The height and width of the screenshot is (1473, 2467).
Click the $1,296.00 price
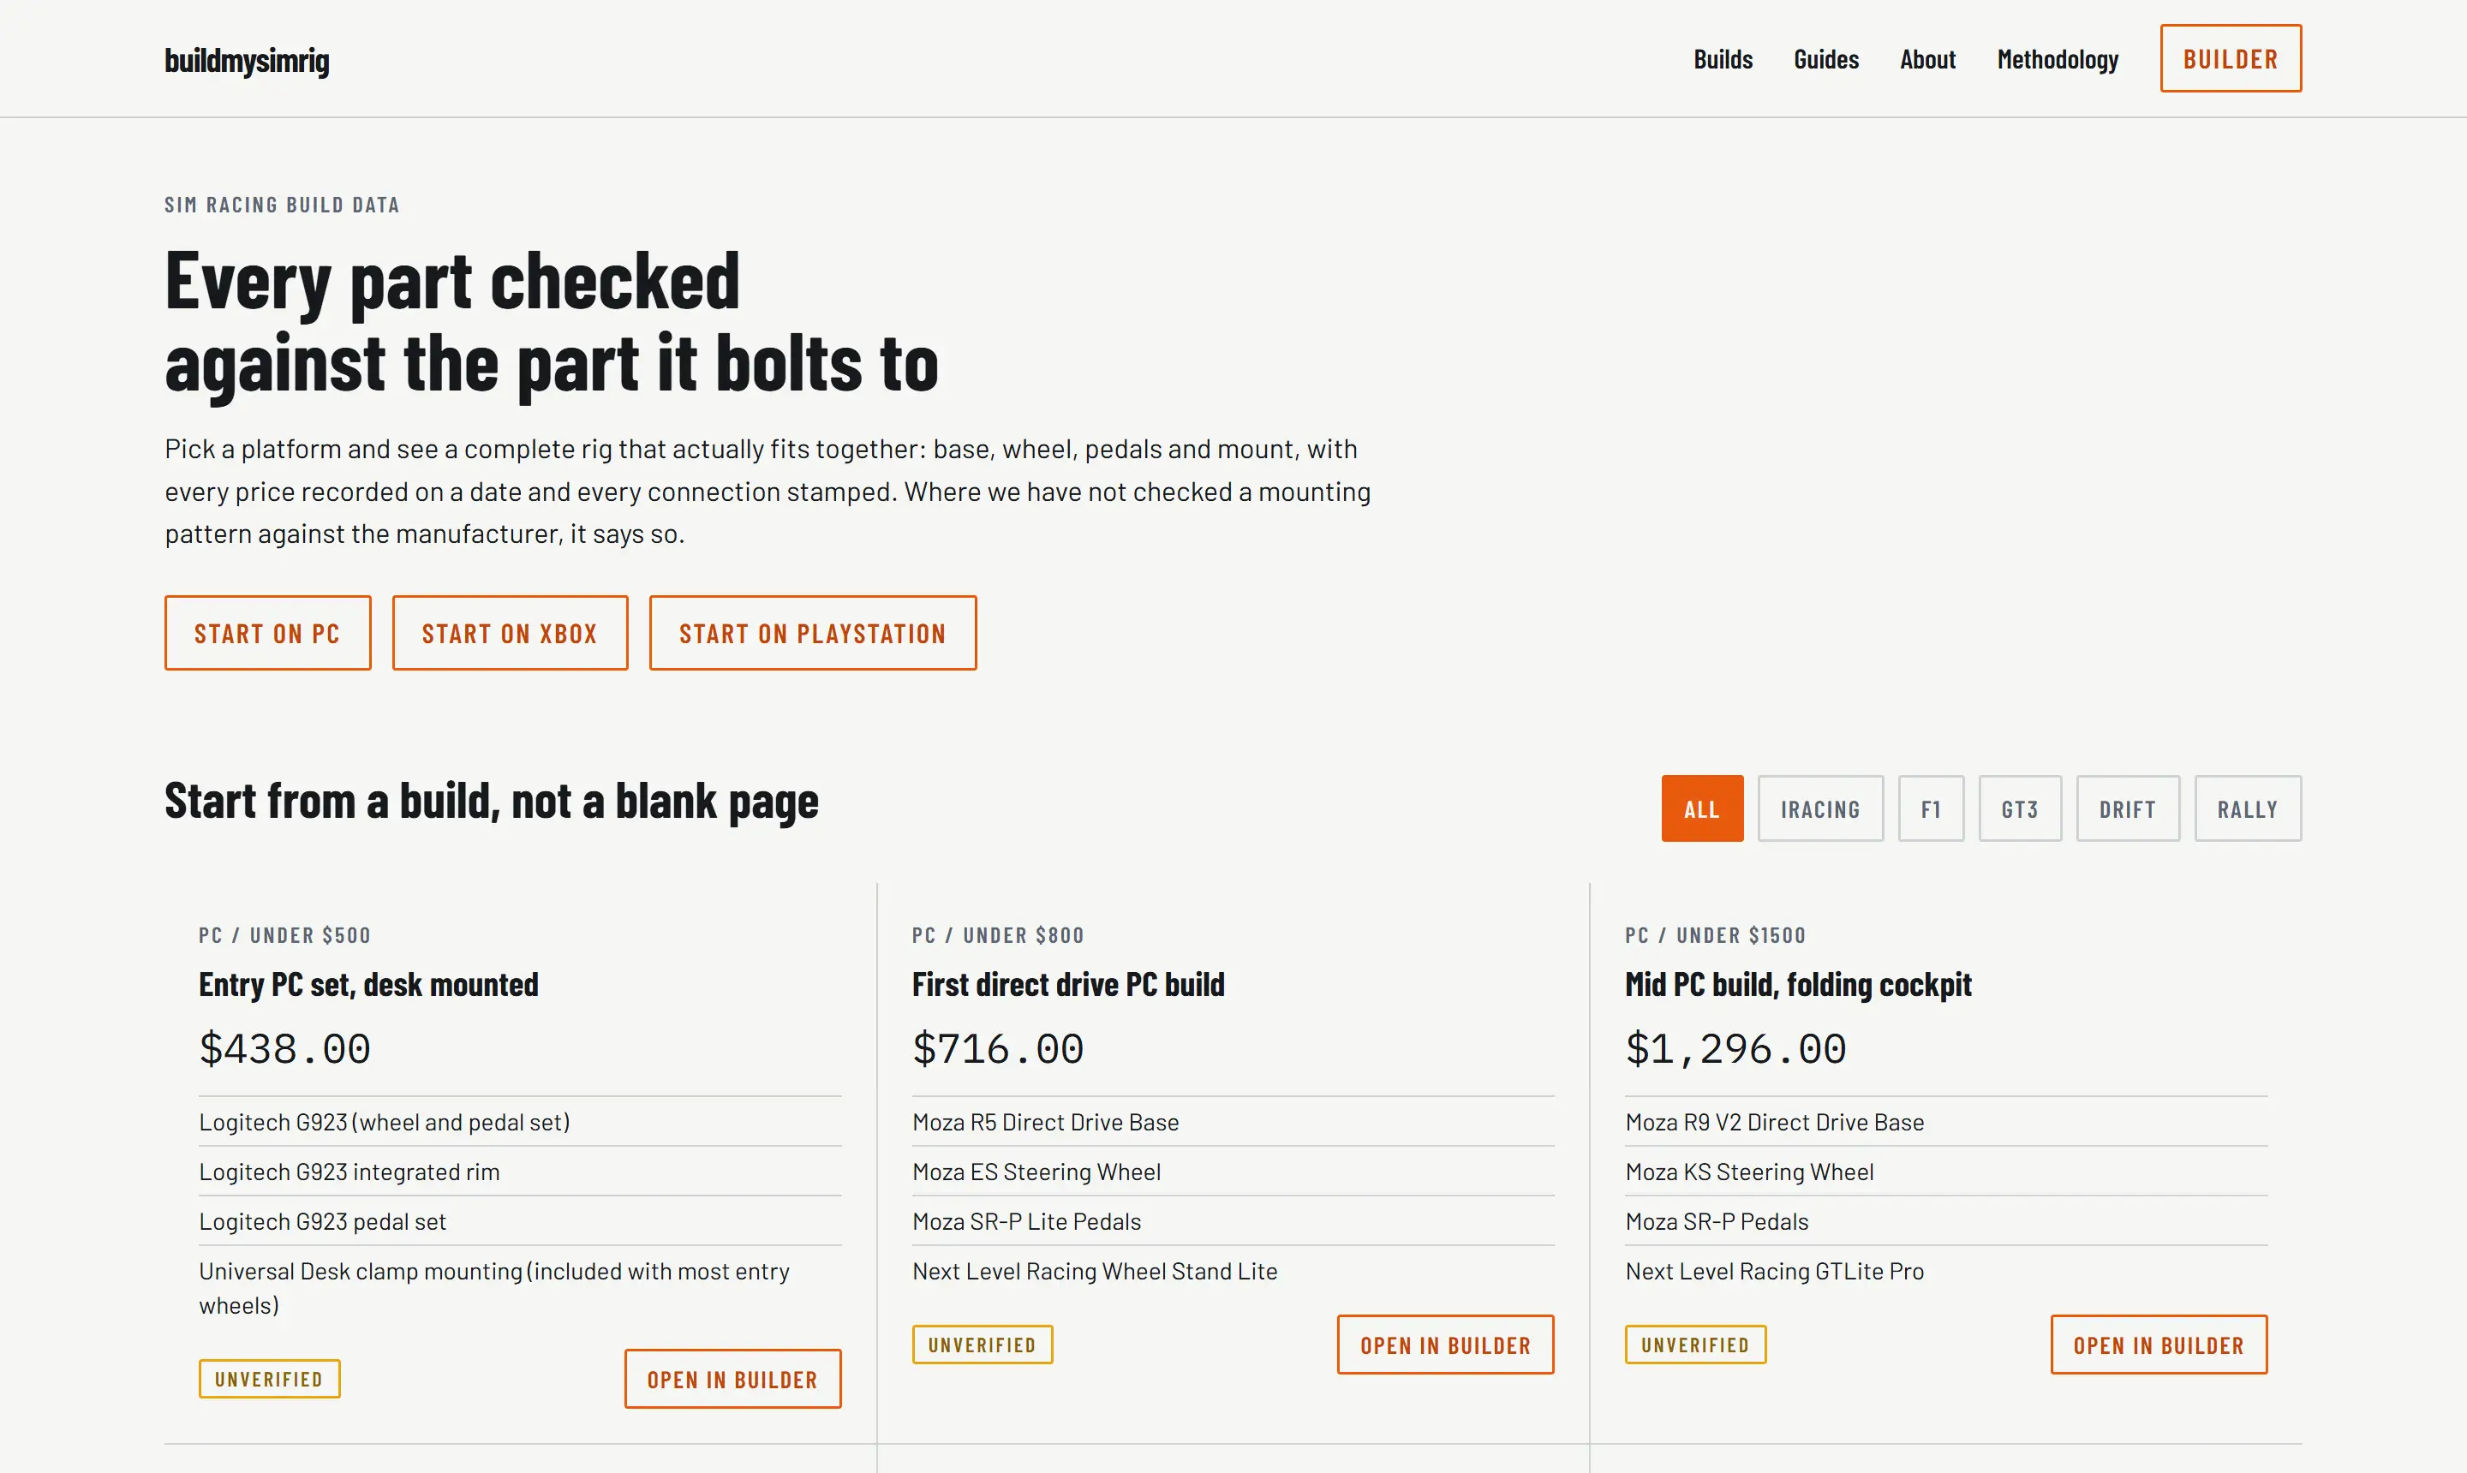click(1735, 1049)
